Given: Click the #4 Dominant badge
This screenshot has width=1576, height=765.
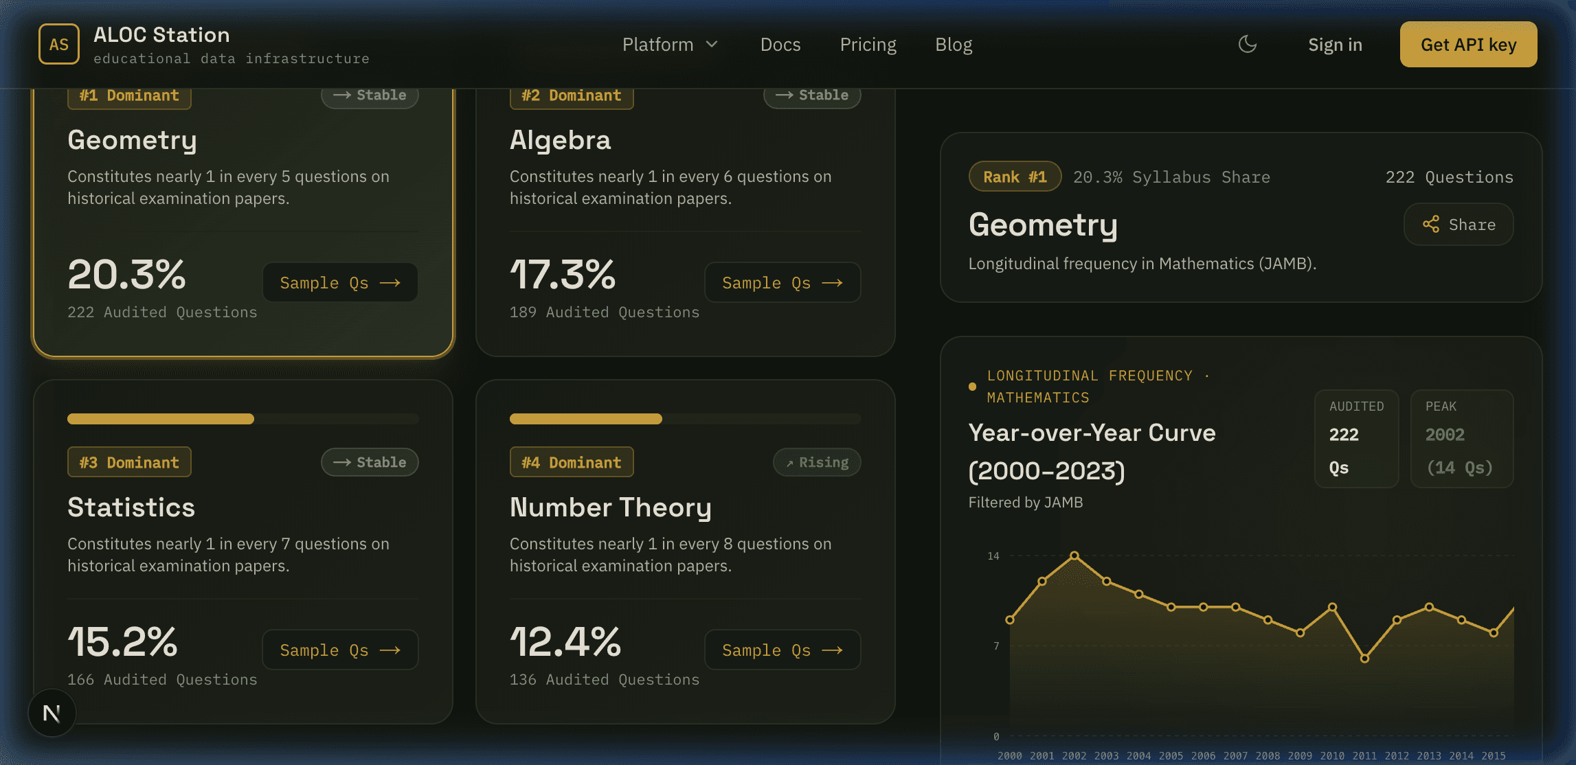Looking at the screenshot, I should (572, 462).
